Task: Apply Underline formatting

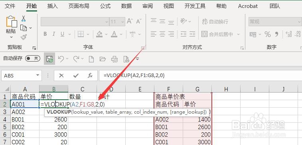Action: [62, 34]
